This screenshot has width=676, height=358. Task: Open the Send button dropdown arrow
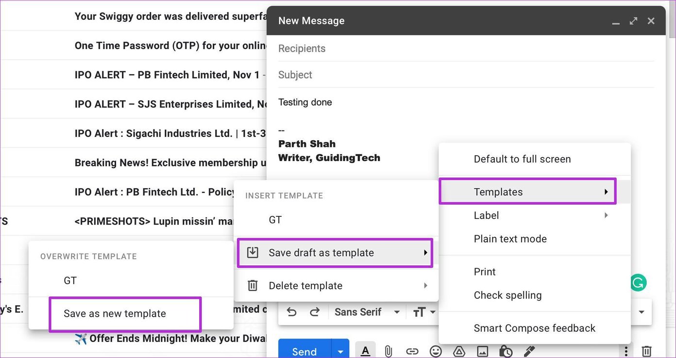[x=340, y=351]
